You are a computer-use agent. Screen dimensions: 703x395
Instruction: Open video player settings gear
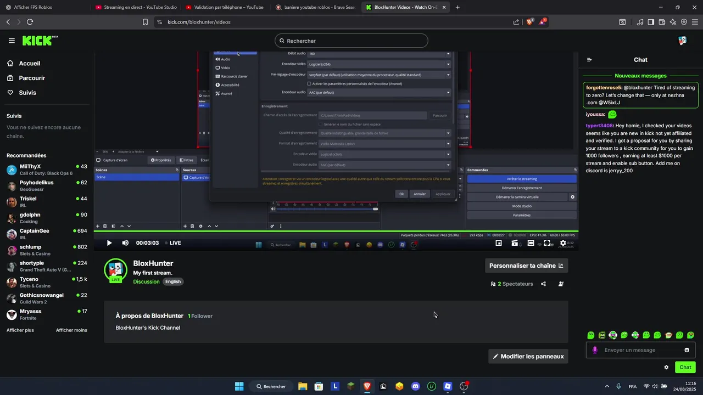(563, 243)
